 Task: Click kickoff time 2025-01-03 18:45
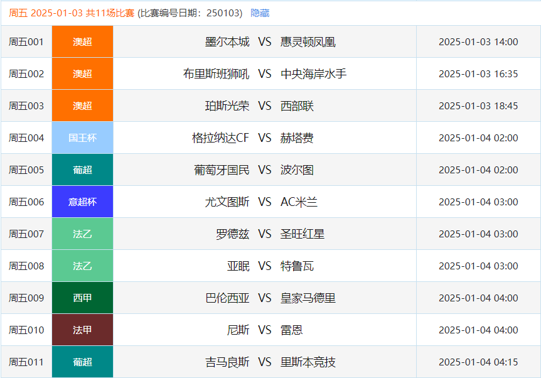(x=478, y=106)
